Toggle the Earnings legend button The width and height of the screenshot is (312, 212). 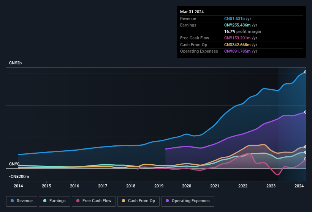tap(54, 201)
